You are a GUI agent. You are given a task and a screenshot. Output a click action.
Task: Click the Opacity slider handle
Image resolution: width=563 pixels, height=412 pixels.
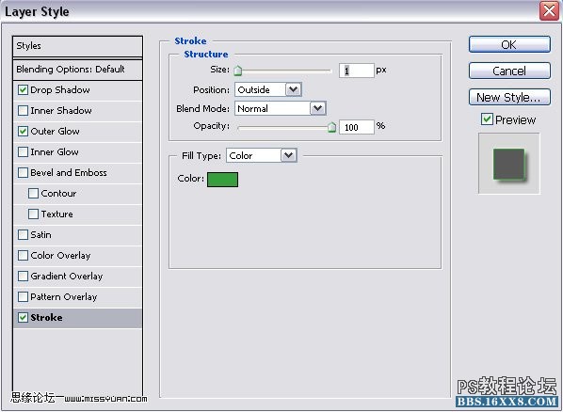[332, 127]
